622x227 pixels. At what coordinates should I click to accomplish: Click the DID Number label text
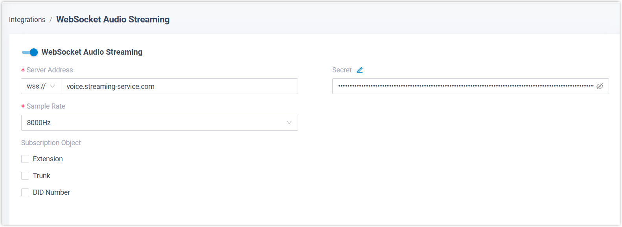click(52, 192)
